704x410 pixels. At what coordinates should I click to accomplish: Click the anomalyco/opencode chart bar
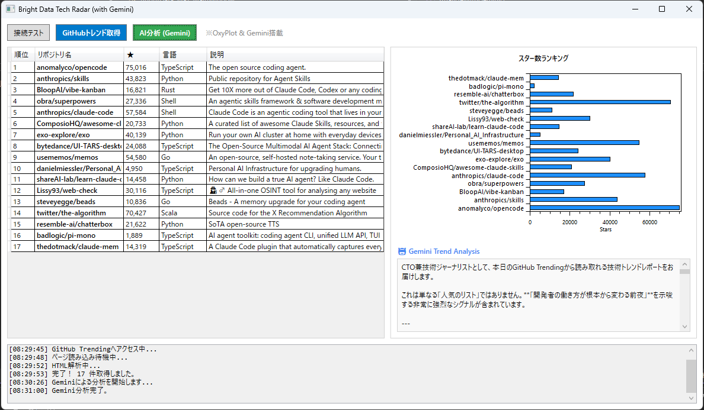pos(605,208)
